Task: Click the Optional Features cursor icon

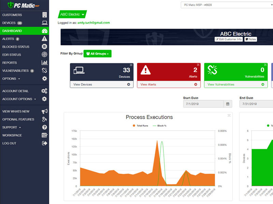Action: (44, 119)
